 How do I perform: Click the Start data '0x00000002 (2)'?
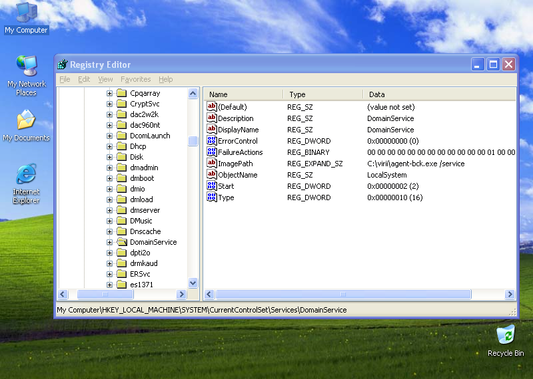pos(392,186)
